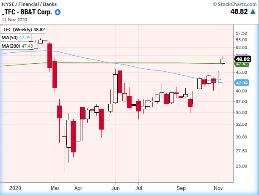Click the 11-Nov-2020 date label

15,19
